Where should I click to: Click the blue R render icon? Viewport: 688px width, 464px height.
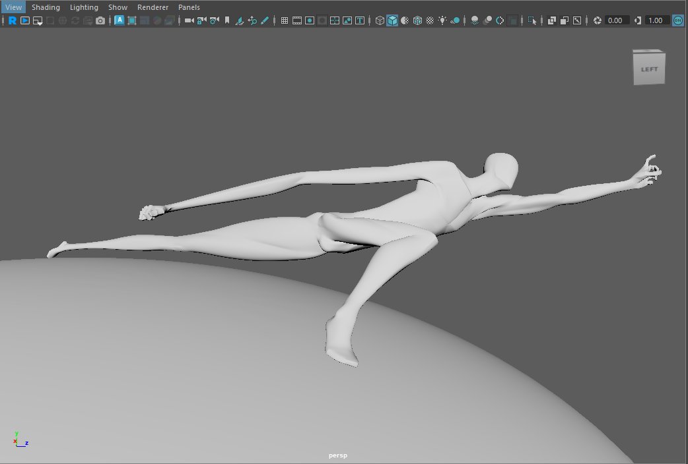(13, 20)
